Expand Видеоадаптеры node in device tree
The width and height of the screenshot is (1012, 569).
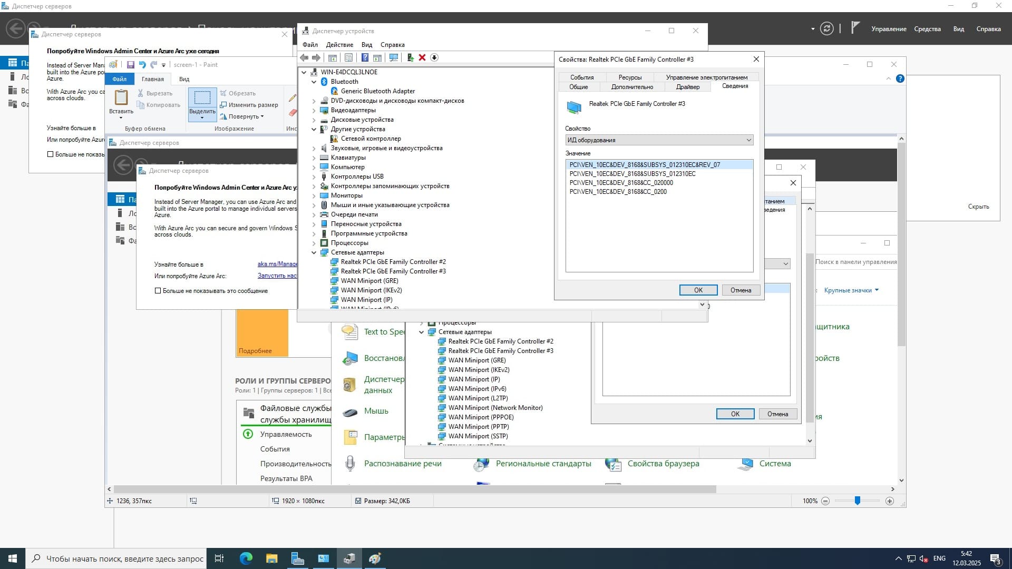coord(314,110)
